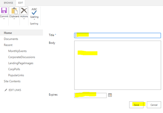
Task: Open Site Contents link
Action: coord(12,81)
